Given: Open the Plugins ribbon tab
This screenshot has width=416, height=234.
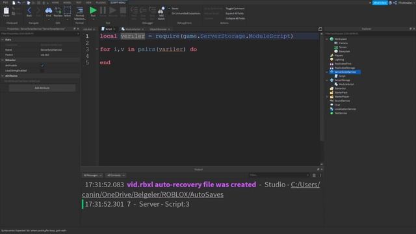Looking at the screenshot, I should click(x=101, y=3).
